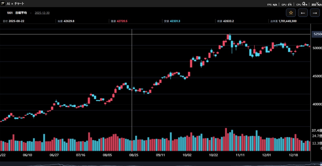Click the 06/10 date axis label
Image resolution: width=322 pixels, height=166 pixels.
point(27,155)
